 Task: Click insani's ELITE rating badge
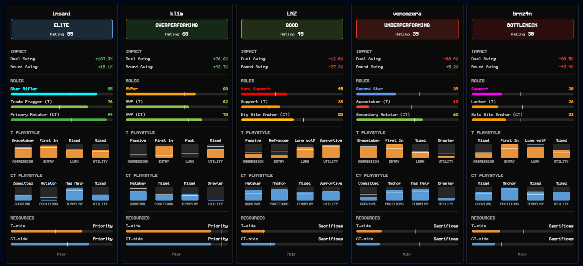(62, 29)
